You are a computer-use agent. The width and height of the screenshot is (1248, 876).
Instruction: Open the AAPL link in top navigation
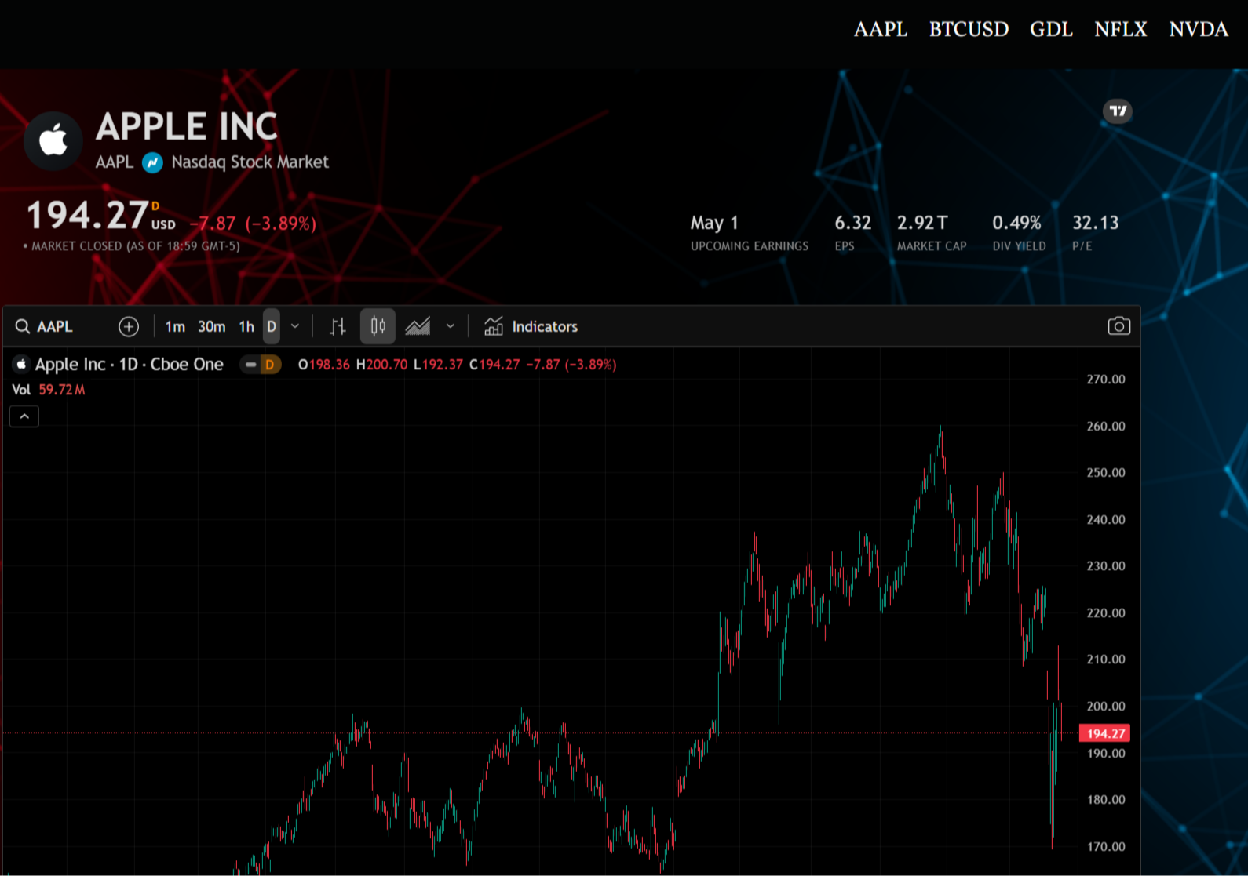click(881, 29)
